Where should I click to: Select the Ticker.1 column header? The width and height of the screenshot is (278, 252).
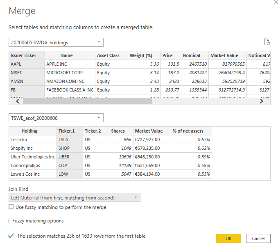(70, 131)
